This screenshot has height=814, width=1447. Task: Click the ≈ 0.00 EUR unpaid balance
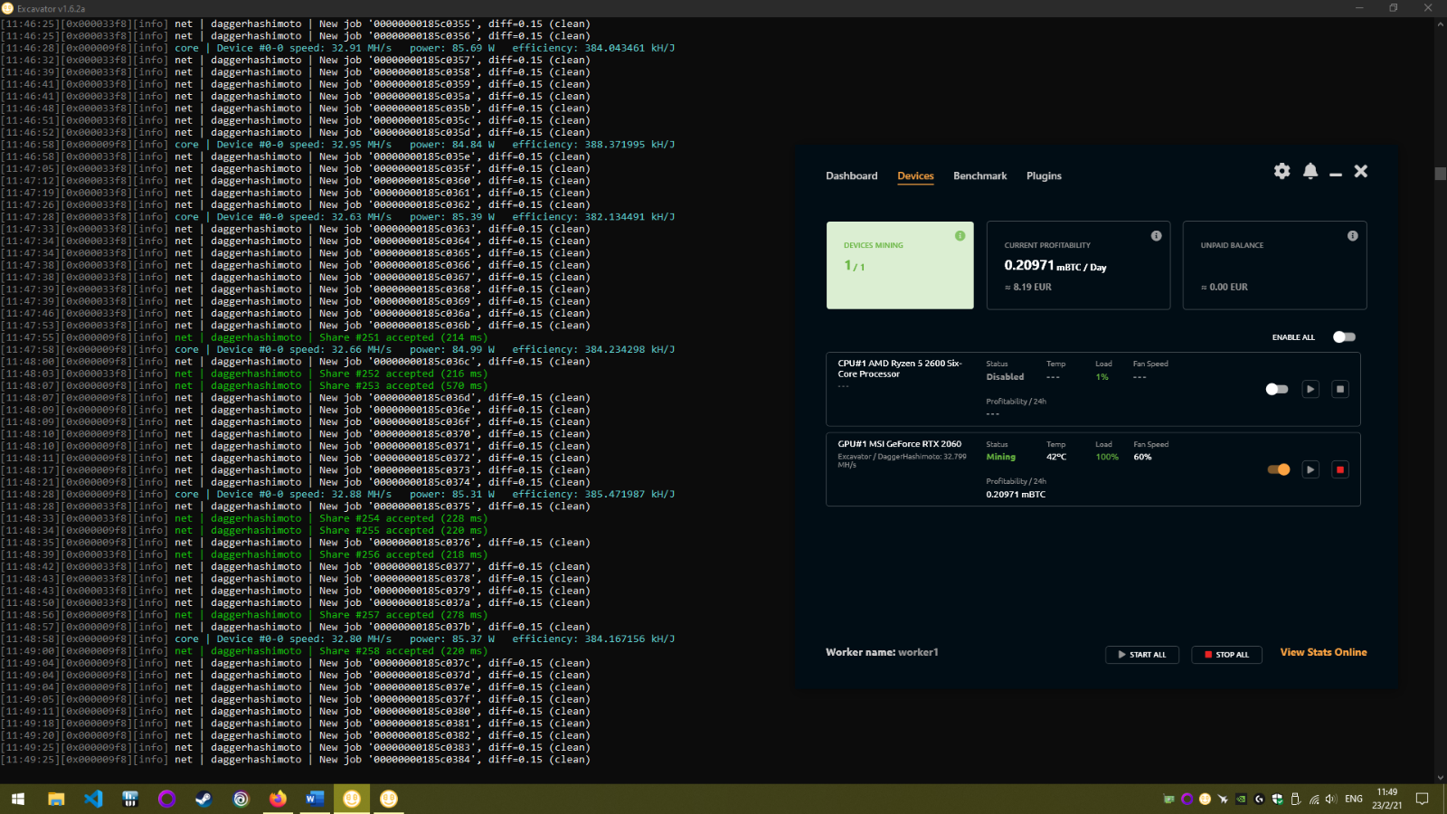click(x=1225, y=287)
